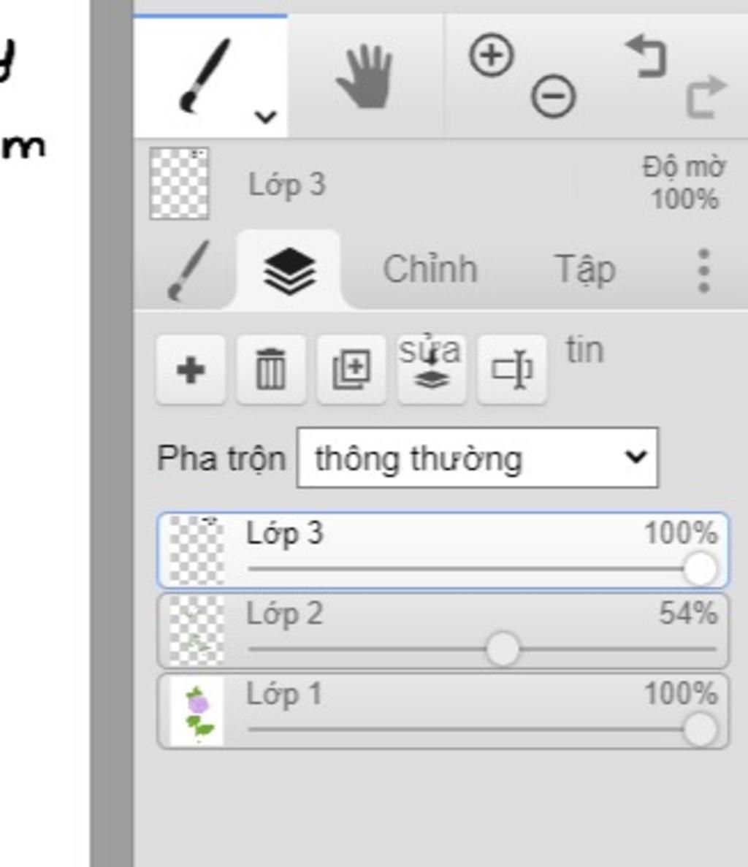Switch to the Chỉnh tab
Image resolution: width=748 pixels, height=867 pixels.
tap(430, 270)
